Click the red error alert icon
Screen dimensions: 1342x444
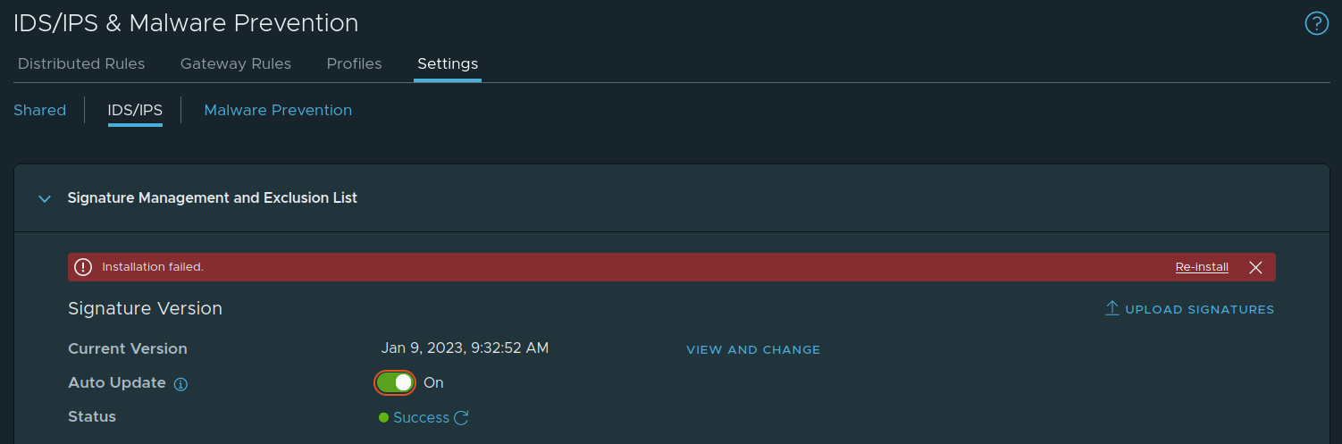(x=83, y=267)
